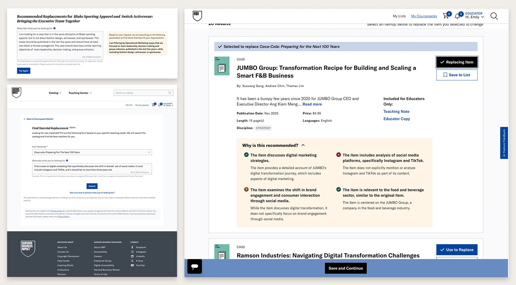Image resolution: width=516 pixels, height=285 pixels.
Task: Open My Lists in the left page header
Action: pyautogui.click(x=129, y=105)
